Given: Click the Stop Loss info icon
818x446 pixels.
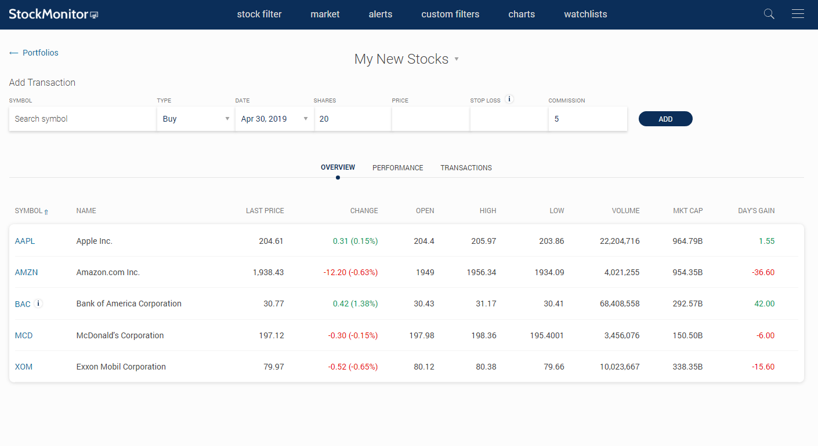Looking at the screenshot, I should 509,99.
